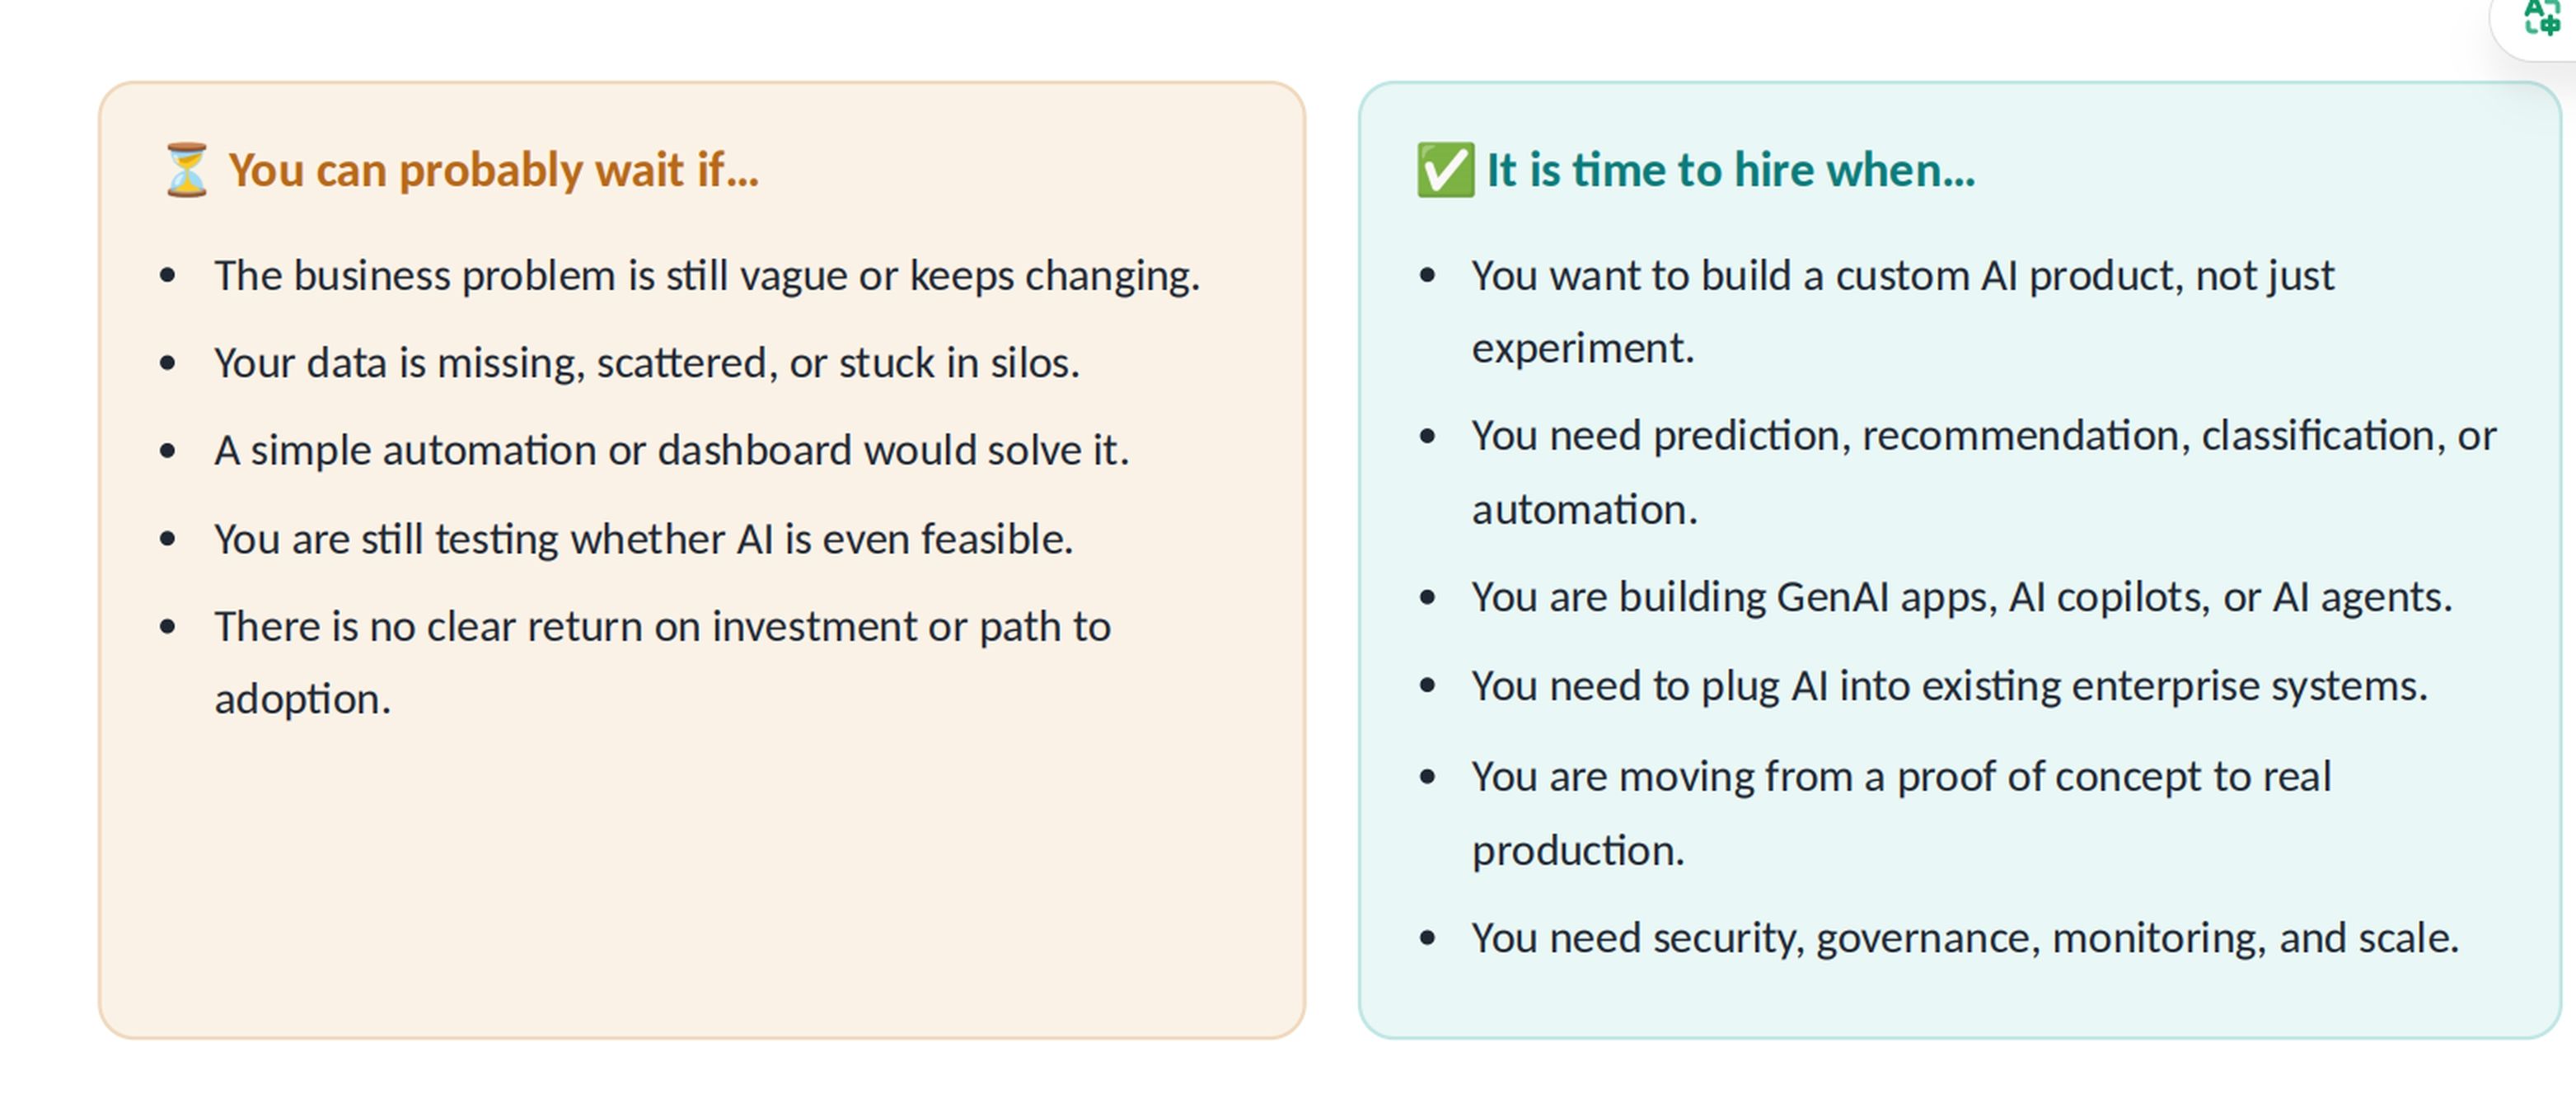Click the word 'production.' in teal card

(x=1578, y=851)
